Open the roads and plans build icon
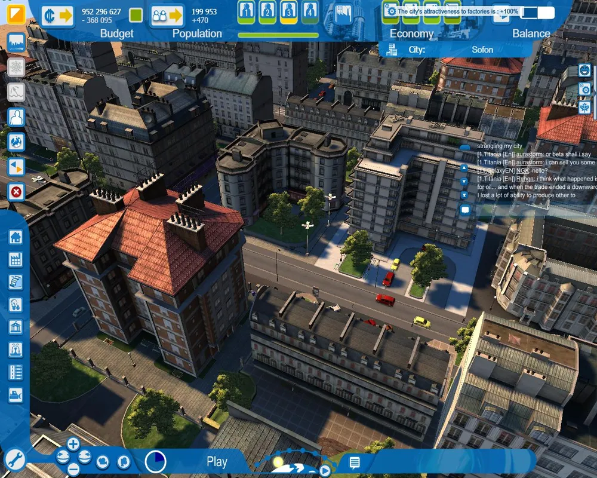Screen dimensions: 597x478 tap(16, 282)
